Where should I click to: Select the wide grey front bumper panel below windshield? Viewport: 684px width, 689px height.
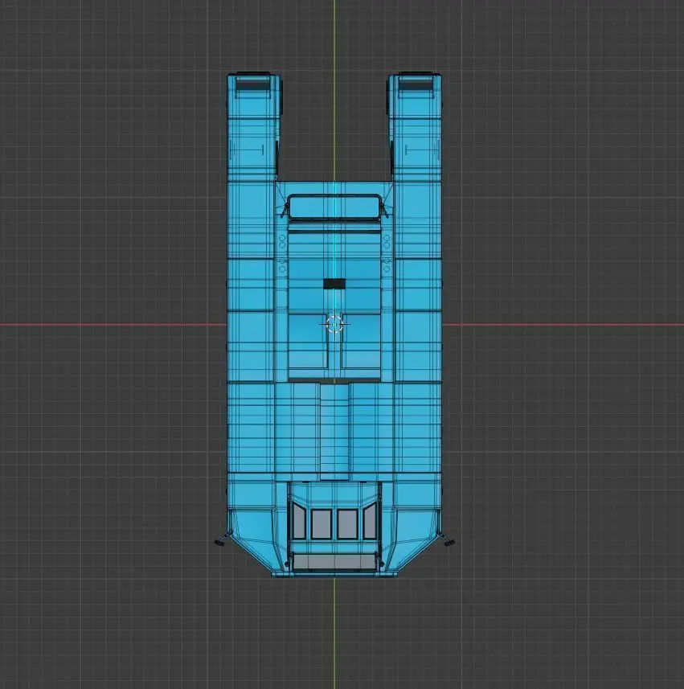pos(334,561)
